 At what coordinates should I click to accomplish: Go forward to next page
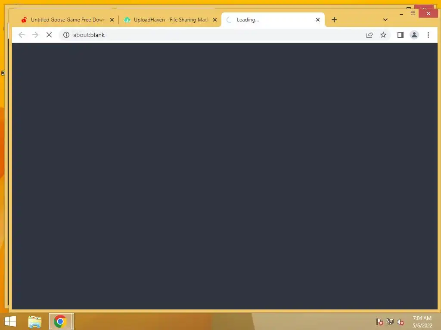pyautogui.click(x=35, y=35)
